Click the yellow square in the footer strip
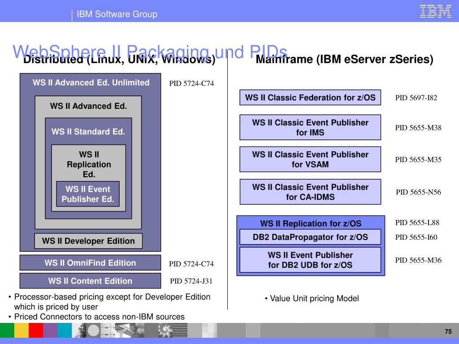 click(x=22, y=331)
